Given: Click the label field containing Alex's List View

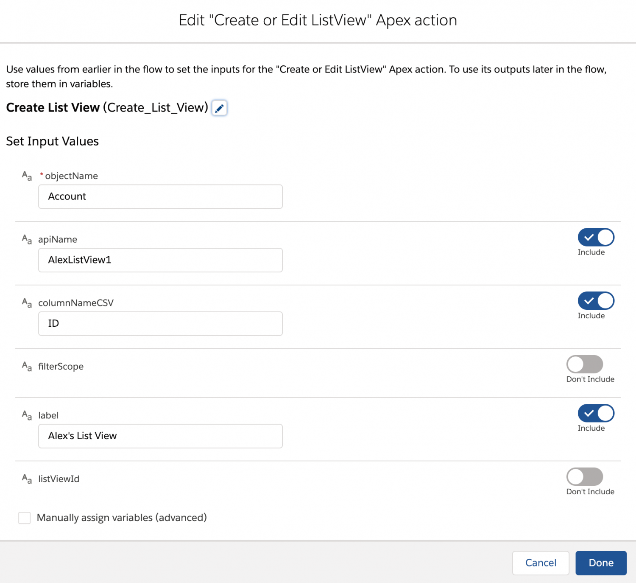Looking at the screenshot, I should 160,436.
